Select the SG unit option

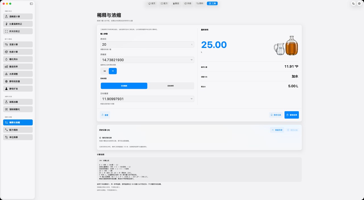coord(105,71)
